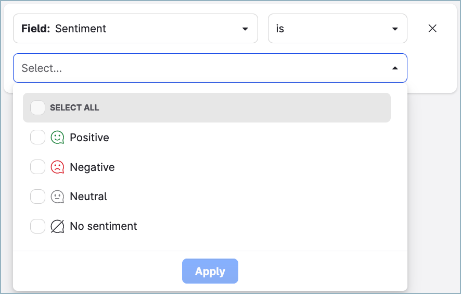This screenshot has height=294, width=461.
Task: Open the "is" operator dropdown
Action: click(337, 29)
